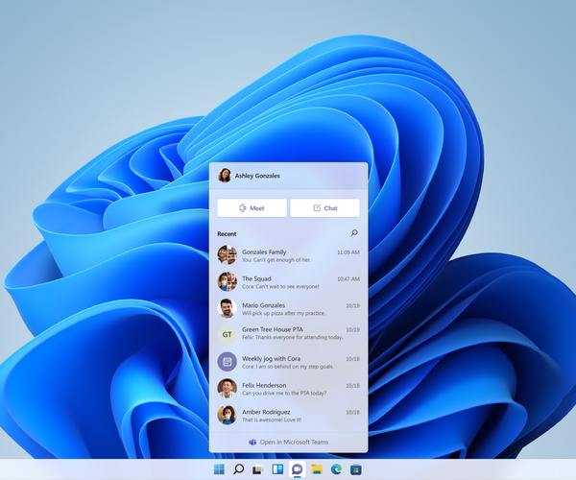Open in Microsoft Teams link
576x480 pixels.
tap(288, 442)
